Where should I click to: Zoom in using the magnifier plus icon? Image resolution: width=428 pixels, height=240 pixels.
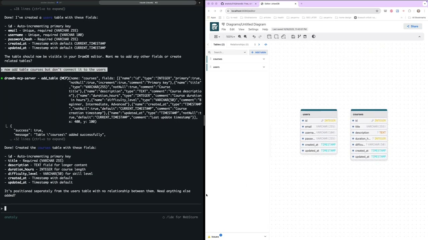[239, 37]
